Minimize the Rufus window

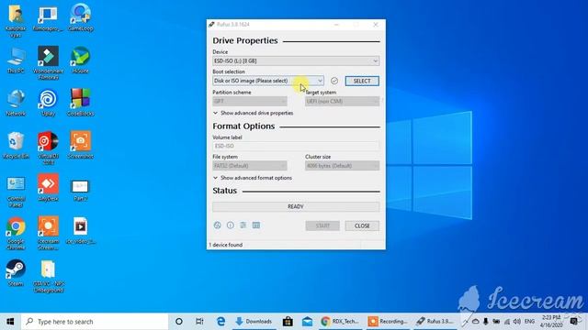tap(336, 25)
